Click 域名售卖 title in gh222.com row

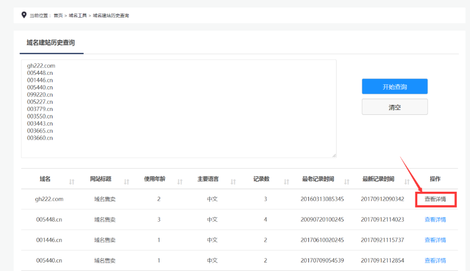pos(105,199)
